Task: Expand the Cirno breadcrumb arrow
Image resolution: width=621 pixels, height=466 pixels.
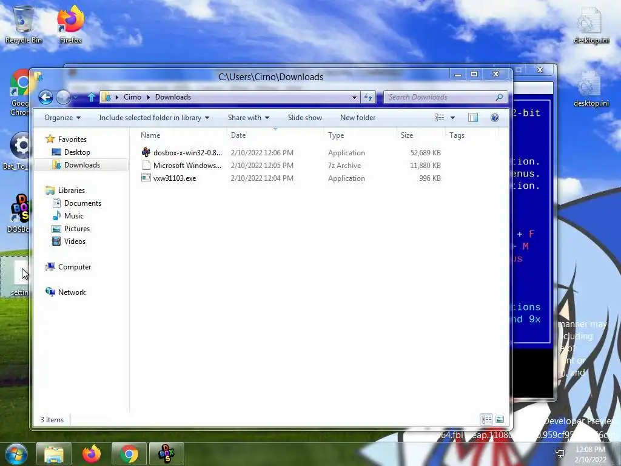Action: 148,97
